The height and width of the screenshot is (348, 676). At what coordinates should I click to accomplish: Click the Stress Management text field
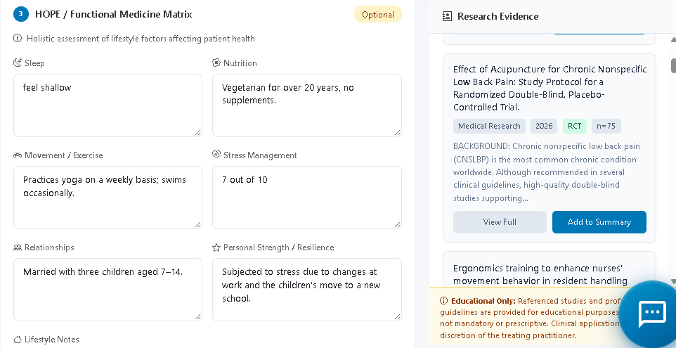pyautogui.click(x=307, y=198)
